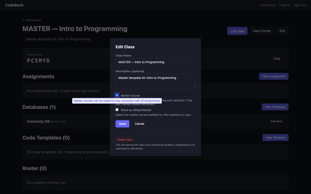Click the Description text area

tap(155, 81)
